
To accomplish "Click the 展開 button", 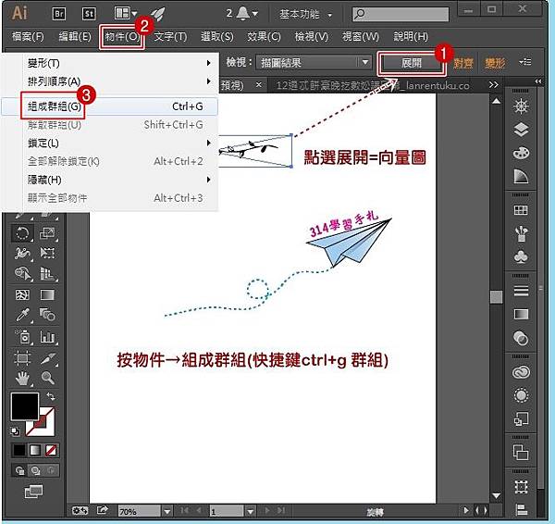I will point(412,63).
